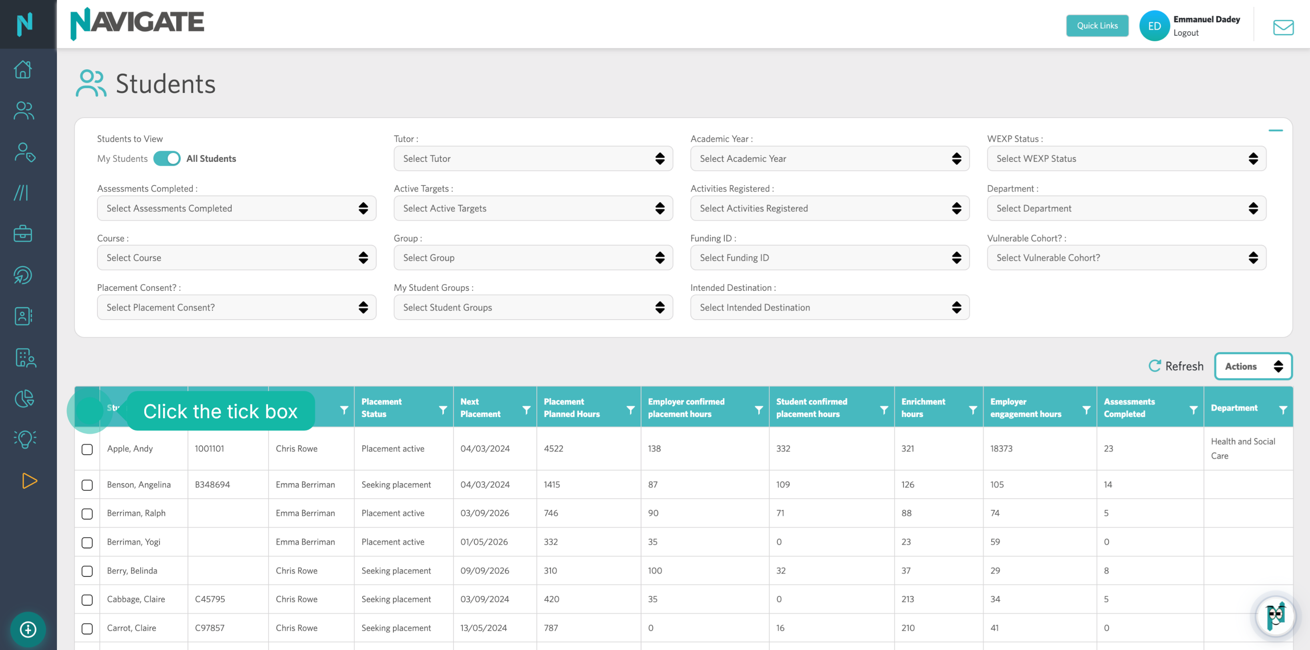Click the orange play arrow sidebar icon

(x=30, y=481)
